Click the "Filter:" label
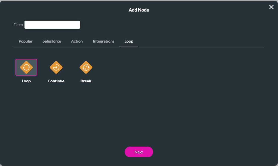 18,25
